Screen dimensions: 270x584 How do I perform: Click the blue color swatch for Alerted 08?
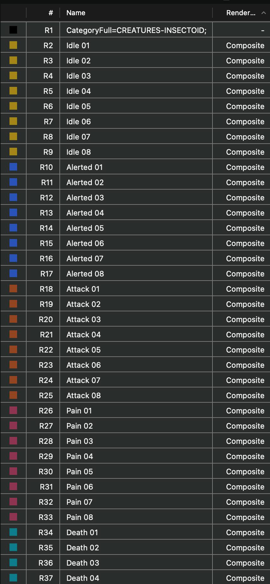coord(13,274)
